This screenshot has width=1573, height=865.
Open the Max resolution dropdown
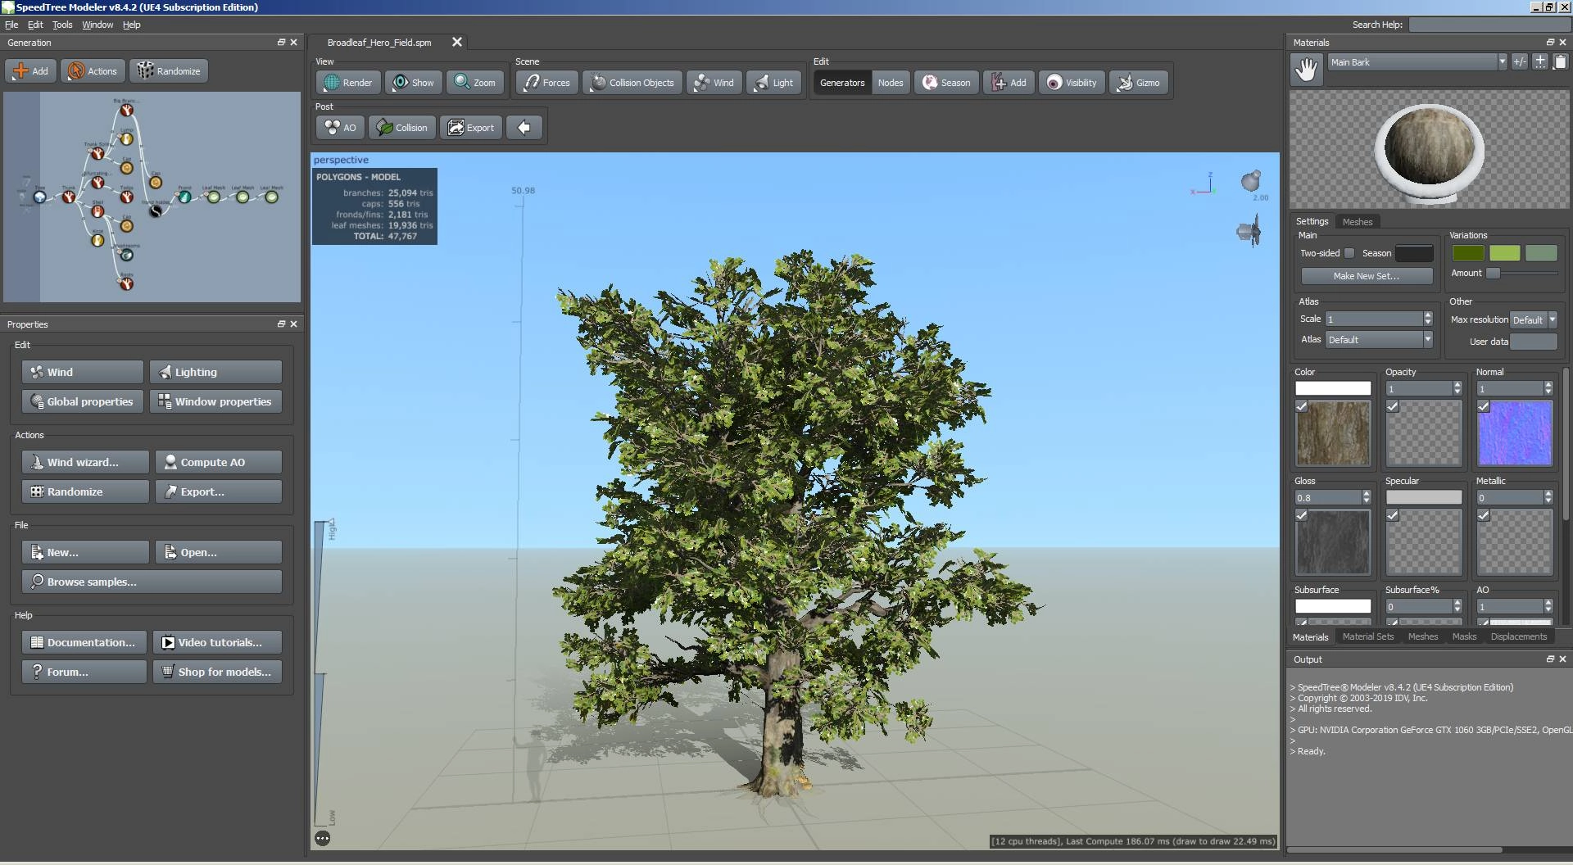click(x=1533, y=320)
